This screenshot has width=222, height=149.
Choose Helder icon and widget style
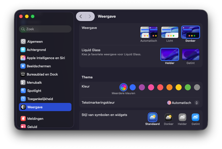tap(182, 118)
